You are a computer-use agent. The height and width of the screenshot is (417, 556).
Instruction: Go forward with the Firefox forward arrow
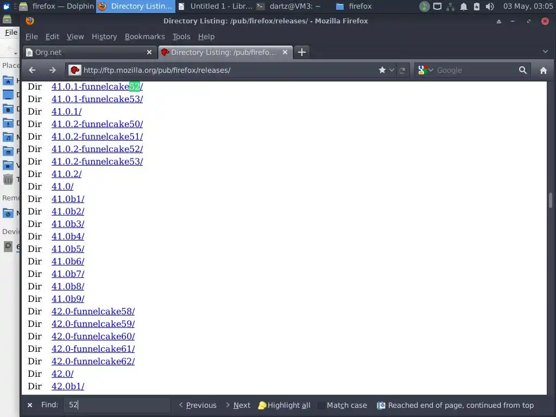53,70
